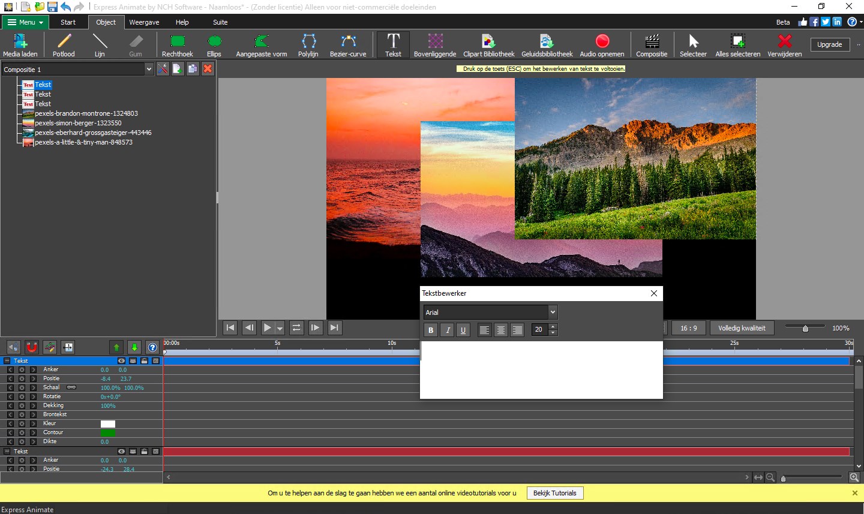The height and width of the screenshot is (514, 864).
Task: Toggle visibility eye of first Tekst layer
Action: point(122,361)
